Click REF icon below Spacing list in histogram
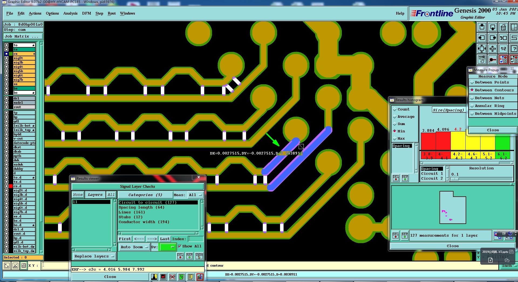Image resolution: width=518 pixels, height=282 pixels. (405, 178)
